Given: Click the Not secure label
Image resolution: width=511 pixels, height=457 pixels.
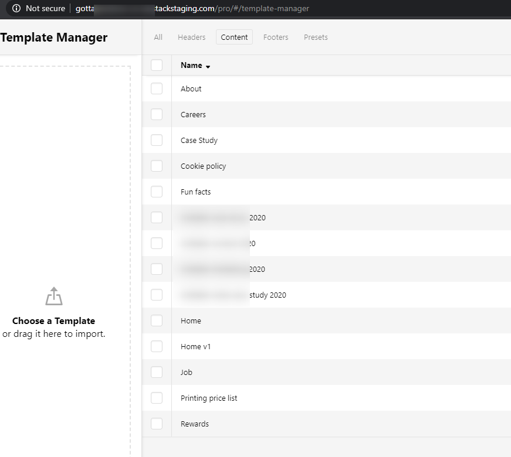Looking at the screenshot, I should tap(45, 8).
